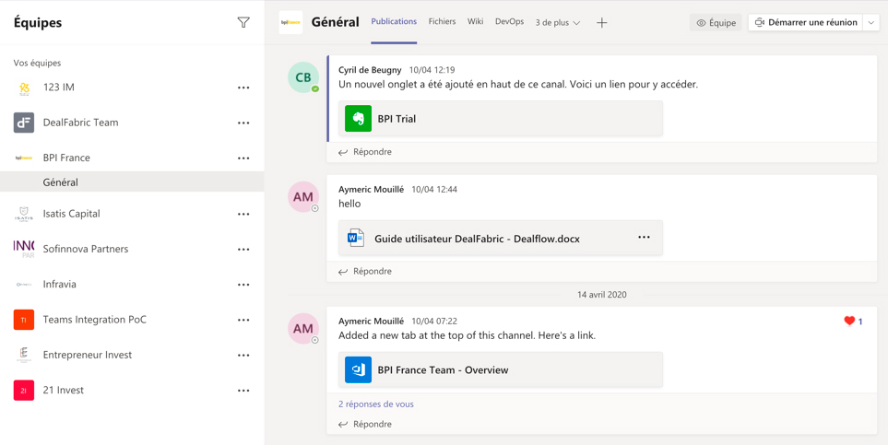Image resolution: width=888 pixels, height=445 pixels.
Task: Click the Vos équipes section label
Action: tap(38, 63)
